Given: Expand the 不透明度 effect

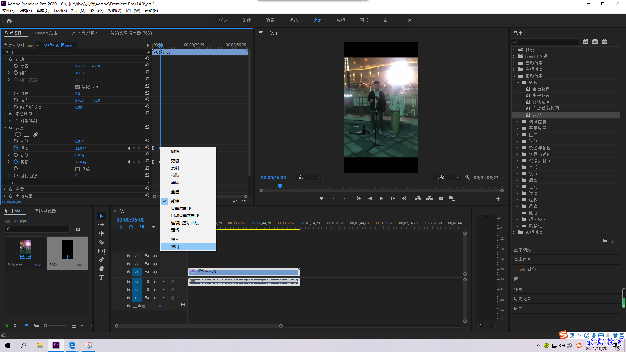Looking at the screenshot, I should [5, 114].
